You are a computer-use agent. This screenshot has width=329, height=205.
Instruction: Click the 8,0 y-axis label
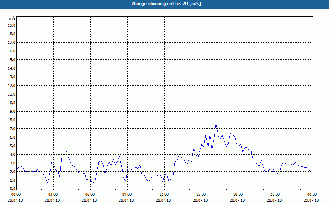[x=13, y=120]
